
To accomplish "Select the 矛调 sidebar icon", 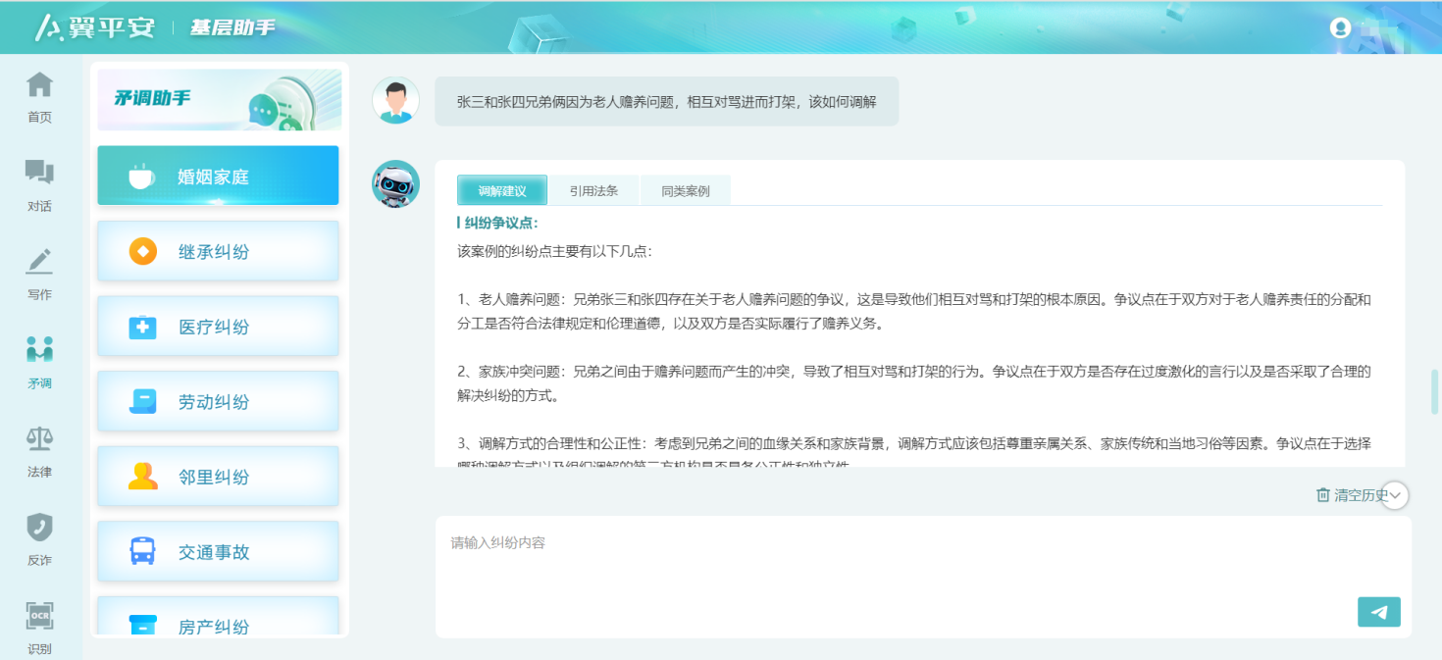I will click(x=39, y=349).
